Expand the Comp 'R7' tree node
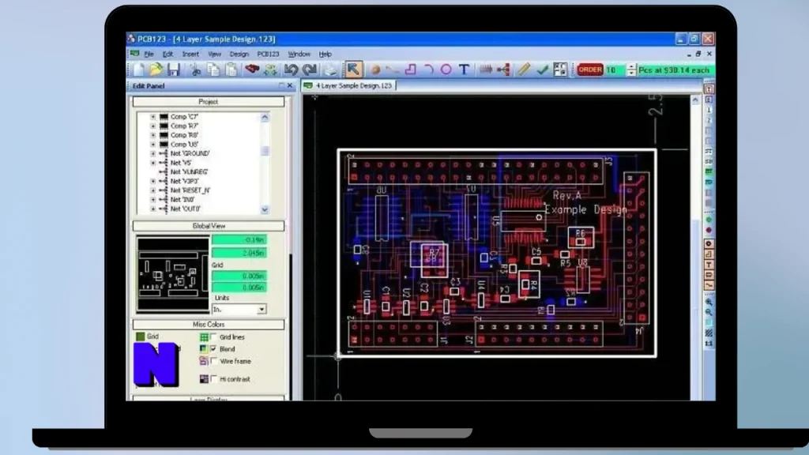Image resolution: width=809 pixels, height=455 pixels. (x=153, y=126)
